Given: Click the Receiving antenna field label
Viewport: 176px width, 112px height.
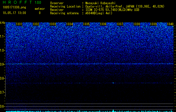Looking at the screenshot, I should click(x=64, y=13).
